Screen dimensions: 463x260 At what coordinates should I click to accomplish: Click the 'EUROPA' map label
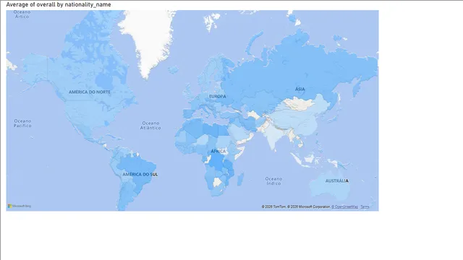click(218, 96)
